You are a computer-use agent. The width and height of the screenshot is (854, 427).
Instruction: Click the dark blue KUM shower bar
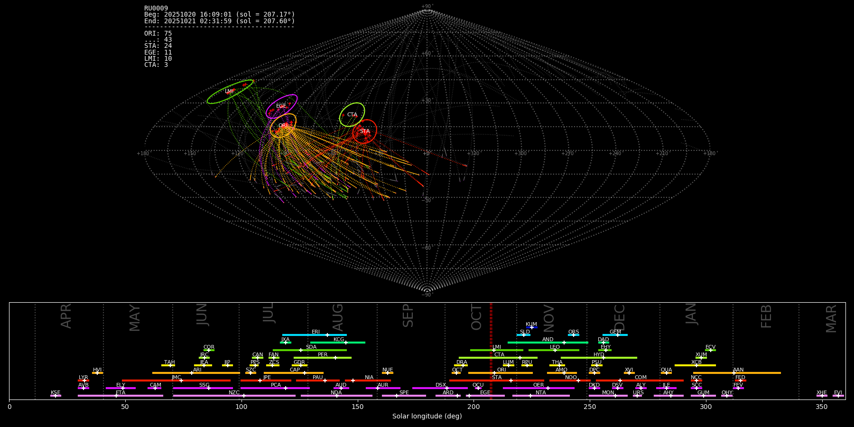pyautogui.click(x=532, y=327)
